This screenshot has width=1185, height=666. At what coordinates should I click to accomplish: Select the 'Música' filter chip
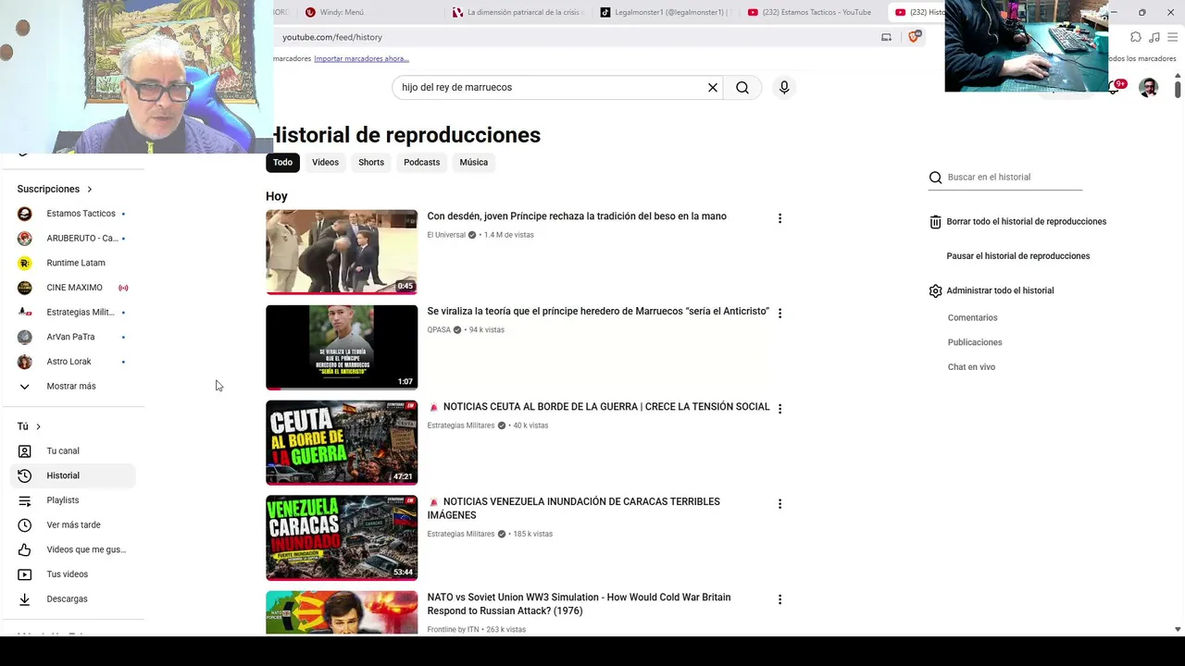tap(473, 162)
